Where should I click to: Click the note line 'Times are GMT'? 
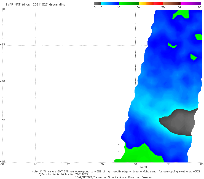pos(53,172)
